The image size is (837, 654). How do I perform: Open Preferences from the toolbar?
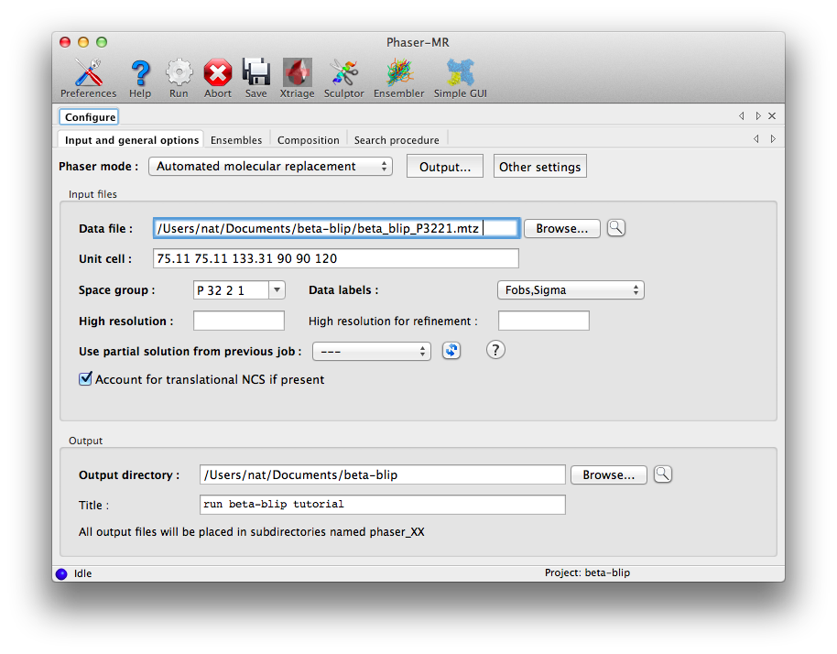(x=88, y=78)
